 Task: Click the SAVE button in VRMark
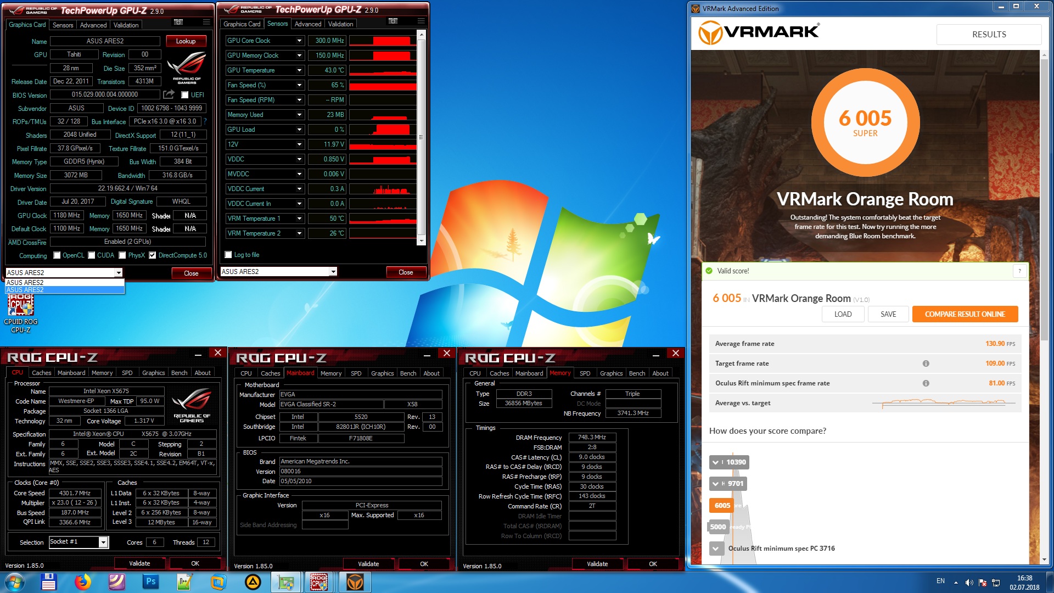[x=888, y=314]
